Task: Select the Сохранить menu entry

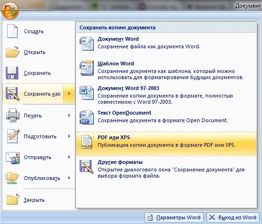Action: (38, 73)
